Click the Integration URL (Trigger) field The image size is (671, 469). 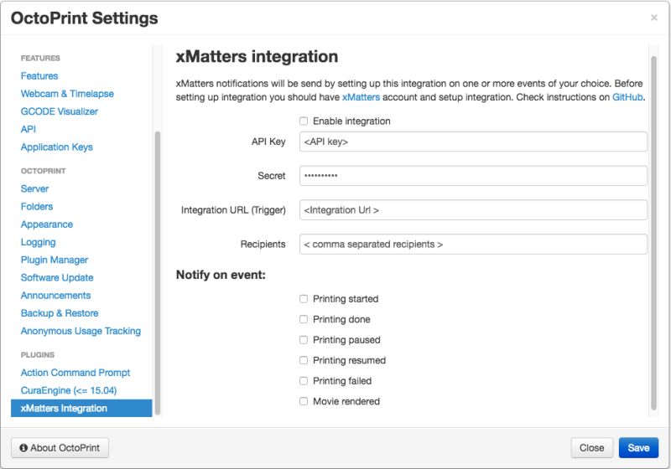[x=473, y=209]
